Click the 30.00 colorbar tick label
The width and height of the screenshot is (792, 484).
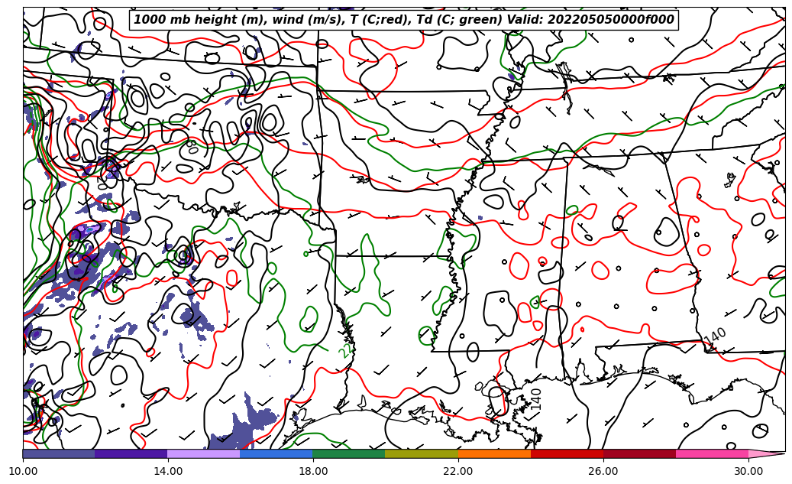point(748,471)
